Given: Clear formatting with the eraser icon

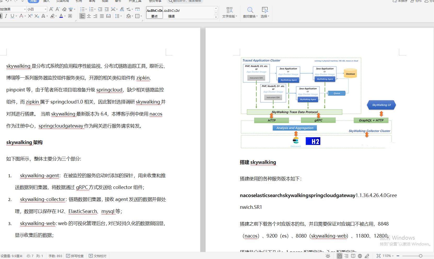Looking at the screenshot, I should (64, 9).
